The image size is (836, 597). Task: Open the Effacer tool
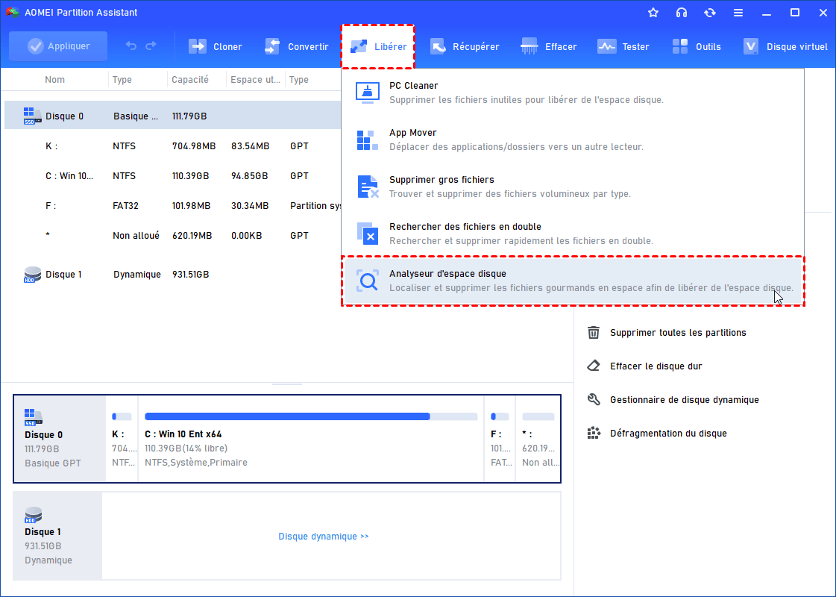(549, 46)
